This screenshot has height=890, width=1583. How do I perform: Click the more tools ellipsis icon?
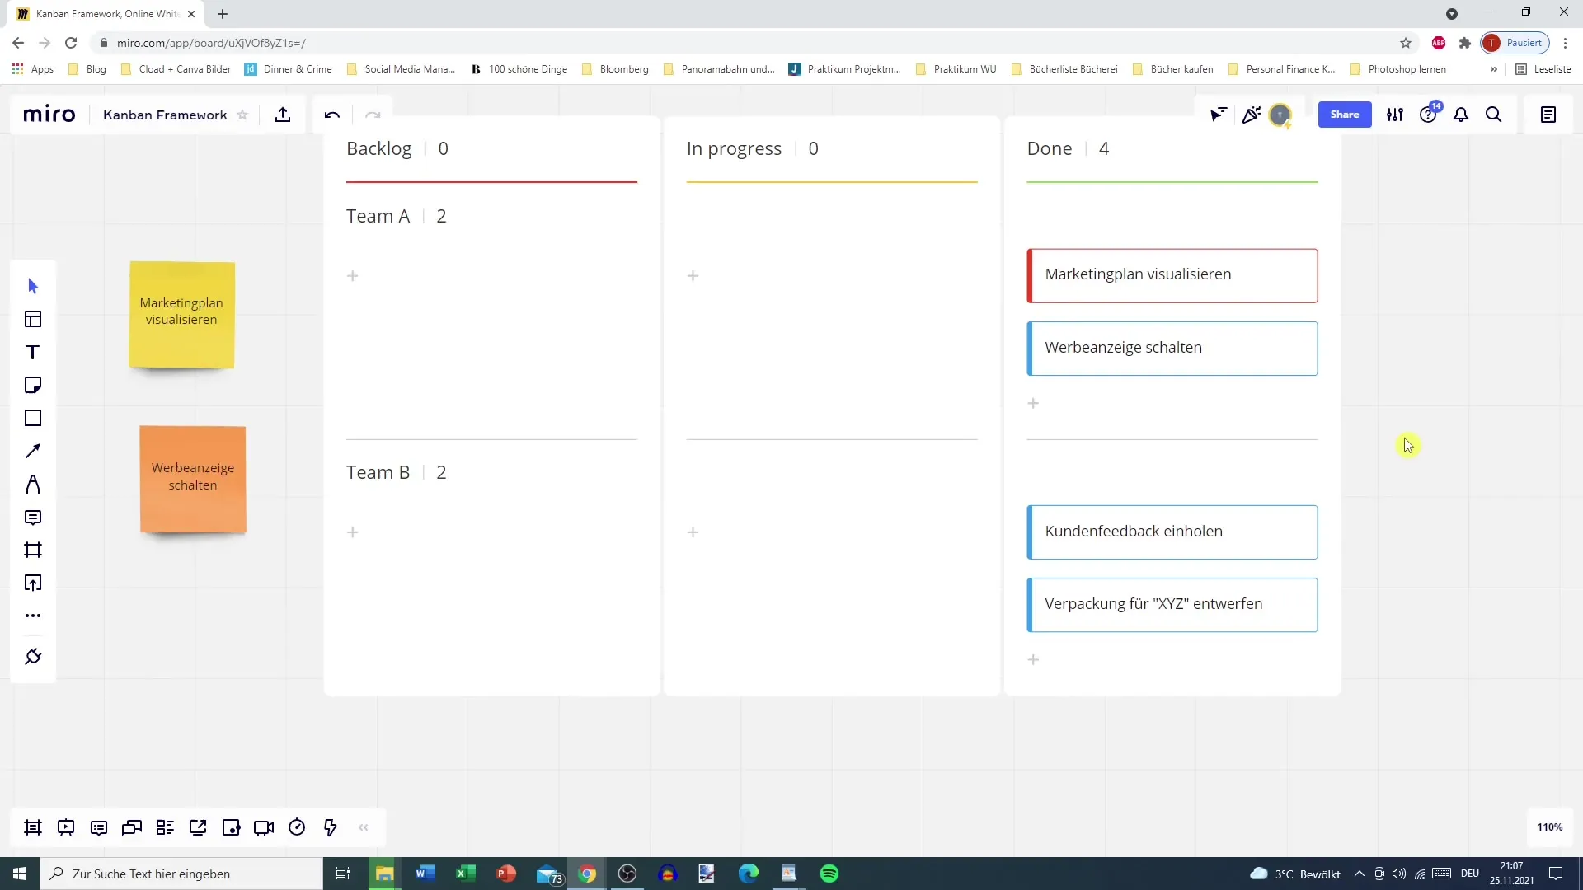[x=33, y=616]
